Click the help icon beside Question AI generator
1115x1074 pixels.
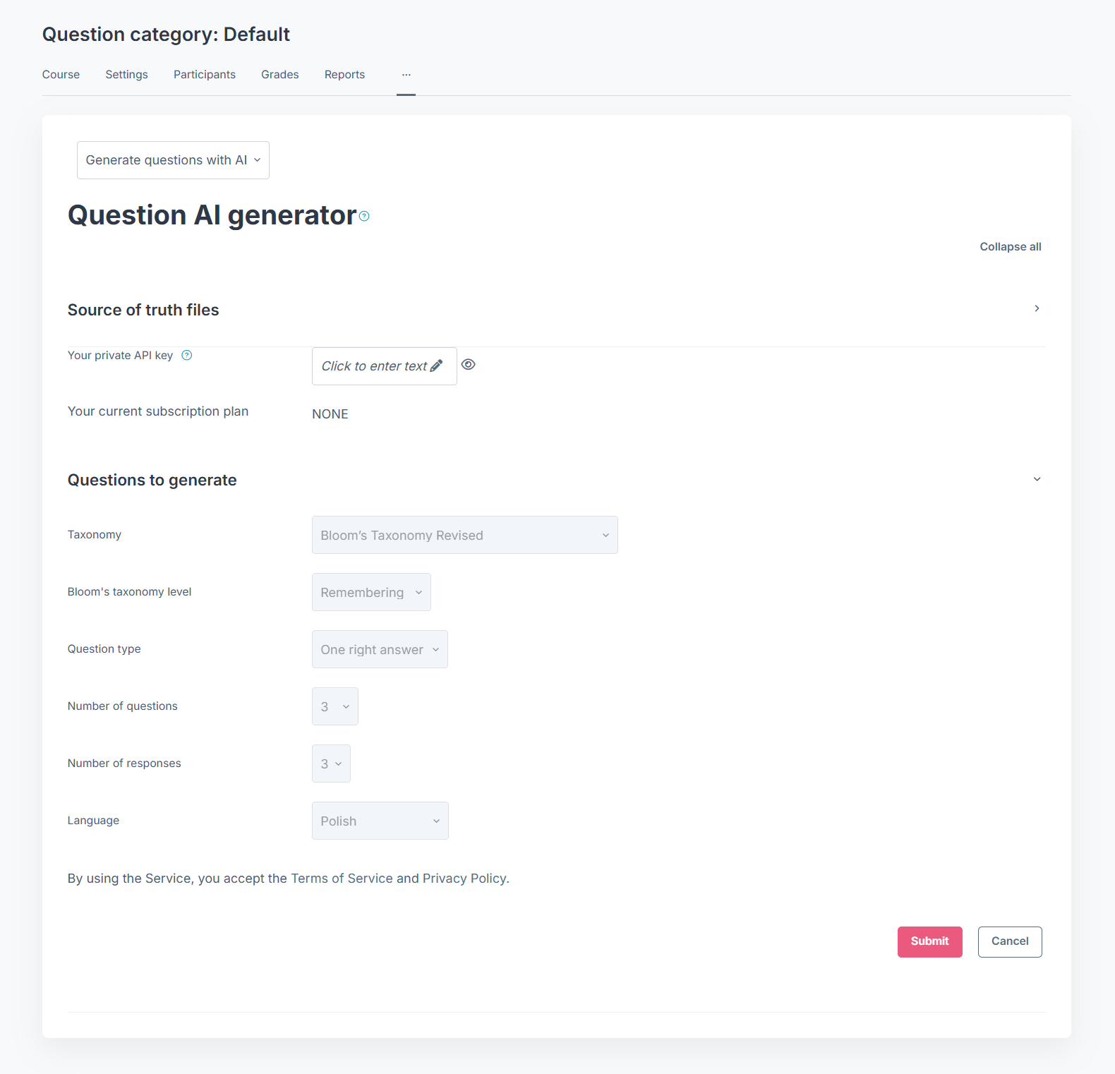(364, 216)
